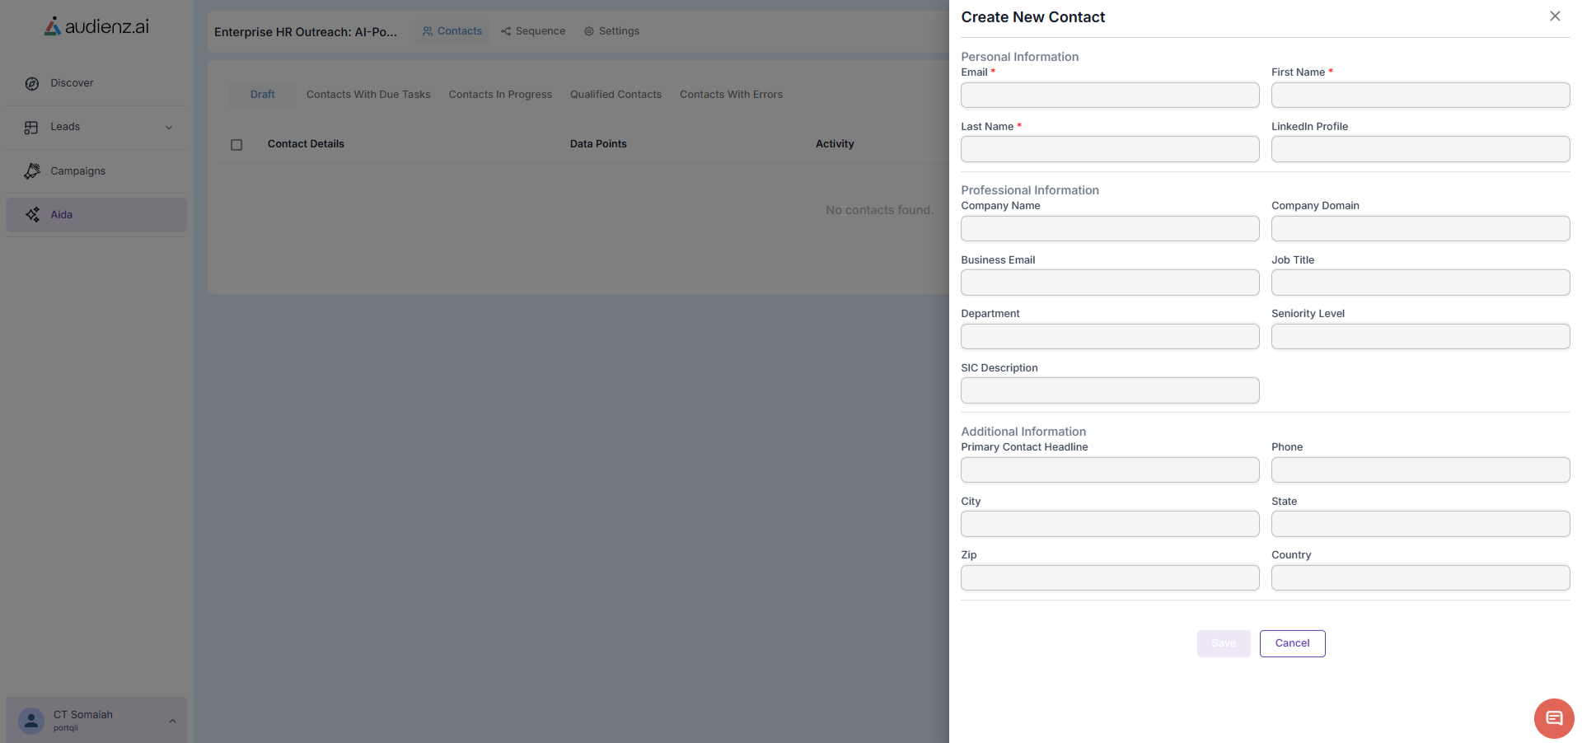The height and width of the screenshot is (743, 1582).
Task: Click the Contact Details column header
Action: click(x=306, y=144)
